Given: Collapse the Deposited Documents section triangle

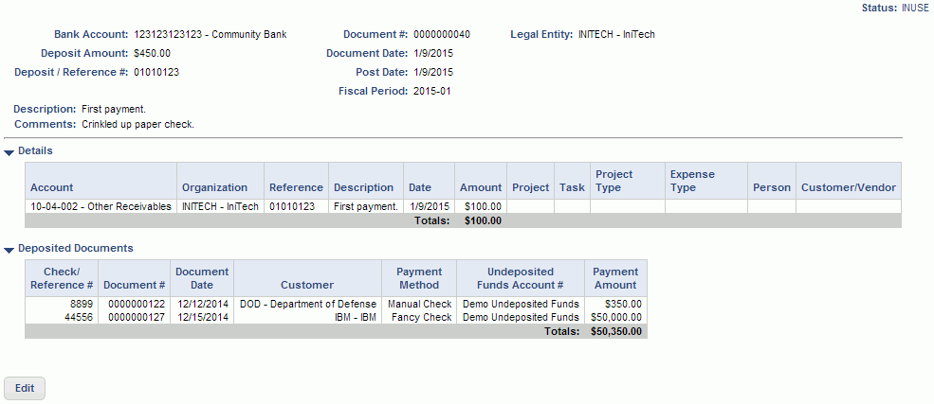Looking at the screenshot, I should [x=9, y=250].
